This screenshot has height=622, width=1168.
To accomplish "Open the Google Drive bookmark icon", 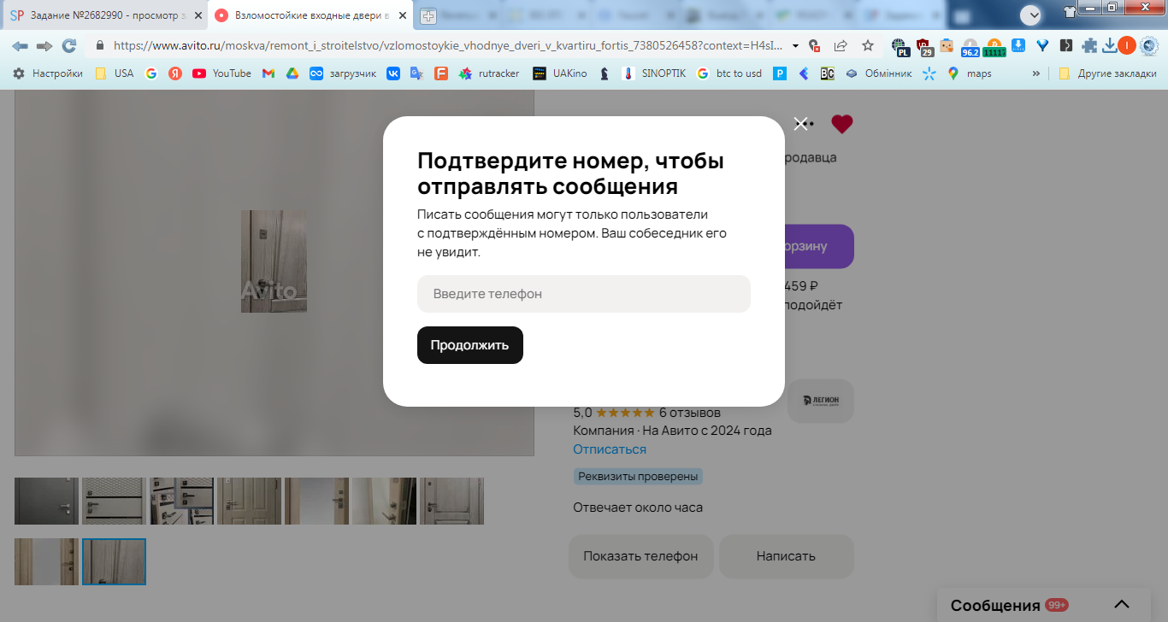I will [x=292, y=73].
